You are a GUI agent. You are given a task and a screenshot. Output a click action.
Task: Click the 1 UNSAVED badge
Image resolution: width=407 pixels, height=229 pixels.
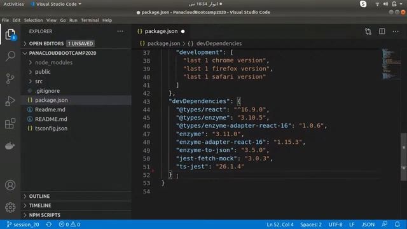[81, 44]
